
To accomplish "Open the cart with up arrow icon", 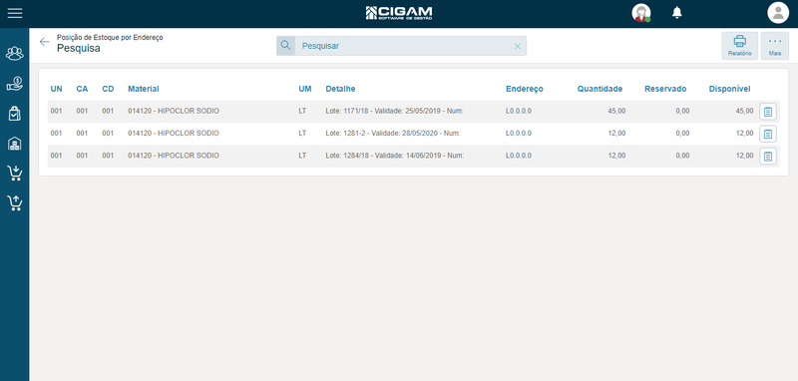I will 15,203.
